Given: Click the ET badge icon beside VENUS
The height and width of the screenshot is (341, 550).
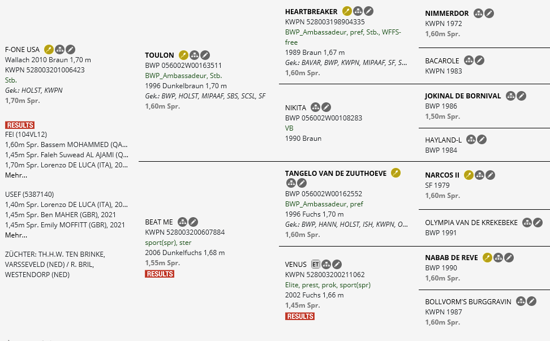Looking at the screenshot, I should coord(316,264).
